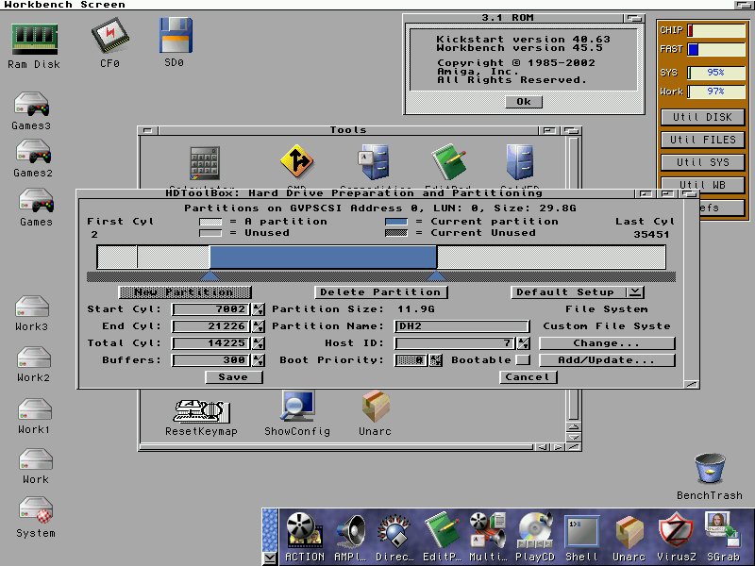Select the blue current partition block
Viewport: 755px width, 566px height.
(323, 257)
